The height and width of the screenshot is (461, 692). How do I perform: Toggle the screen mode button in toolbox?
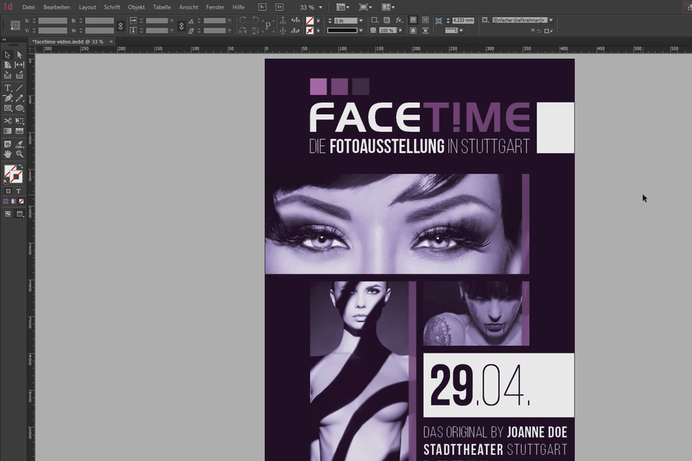click(8, 214)
